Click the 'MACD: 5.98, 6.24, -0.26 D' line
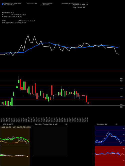The height and width of the screenshot is (166, 125). coord(12,17)
